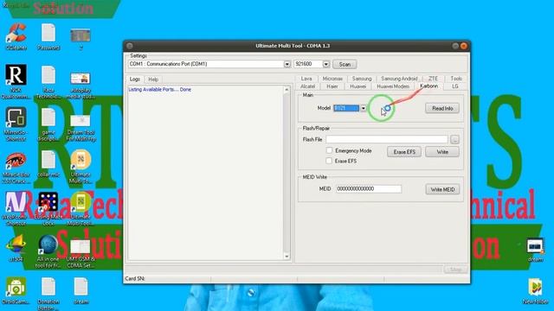Launch the MirrorGo shortcut
Screen dimensions: 554x311
(16, 124)
